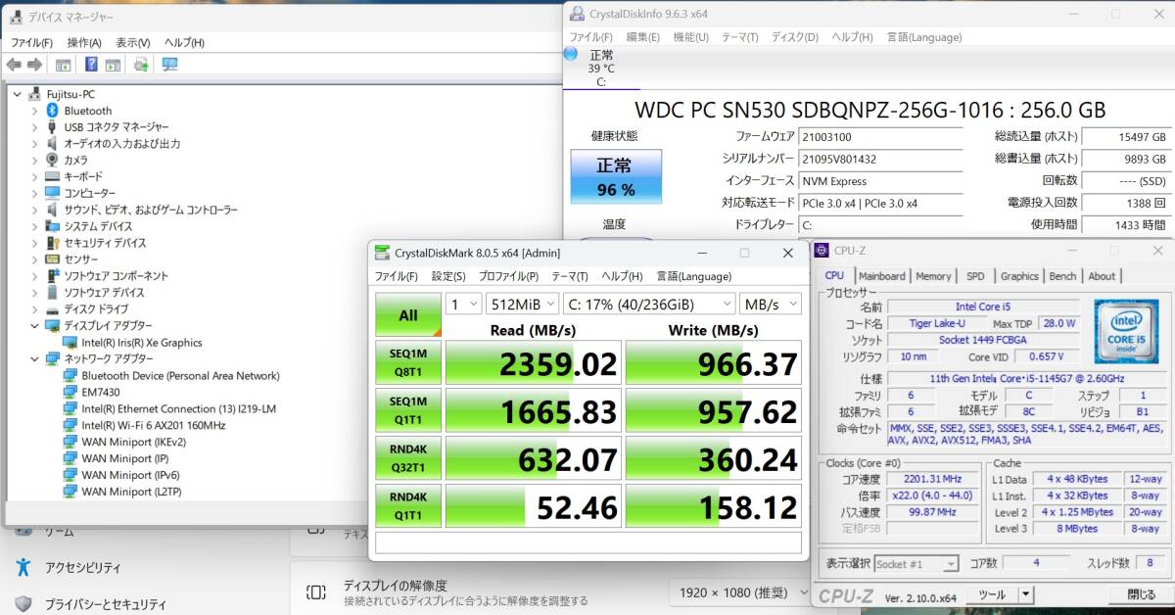Click the serial number field 21095V801432
Image resolution: width=1175 pixels, height=615 pixels.
(879, 159)
